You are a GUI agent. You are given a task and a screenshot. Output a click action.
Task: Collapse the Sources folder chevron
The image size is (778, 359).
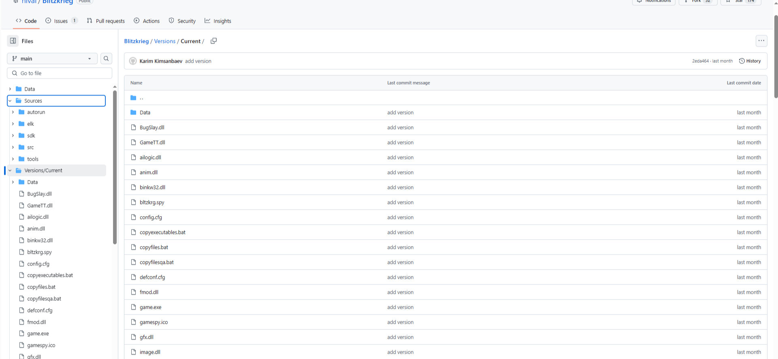click(10, 101)
